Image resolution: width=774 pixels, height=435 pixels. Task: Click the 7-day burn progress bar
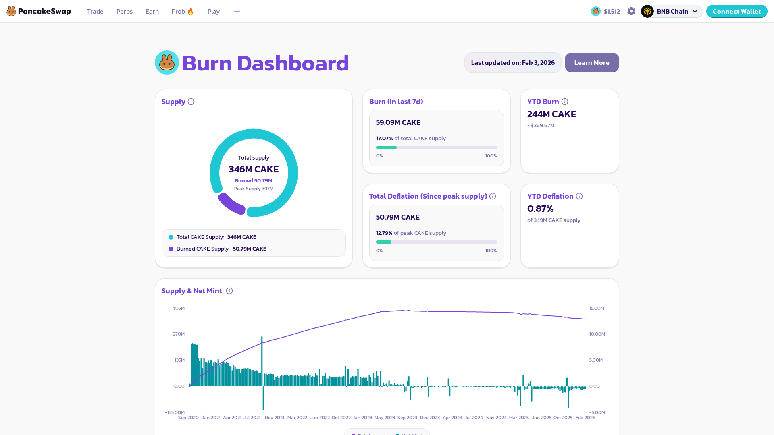(x=437, y=147)
